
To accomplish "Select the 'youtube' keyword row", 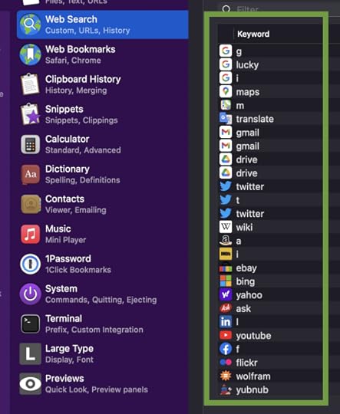I will pos(270,336).
